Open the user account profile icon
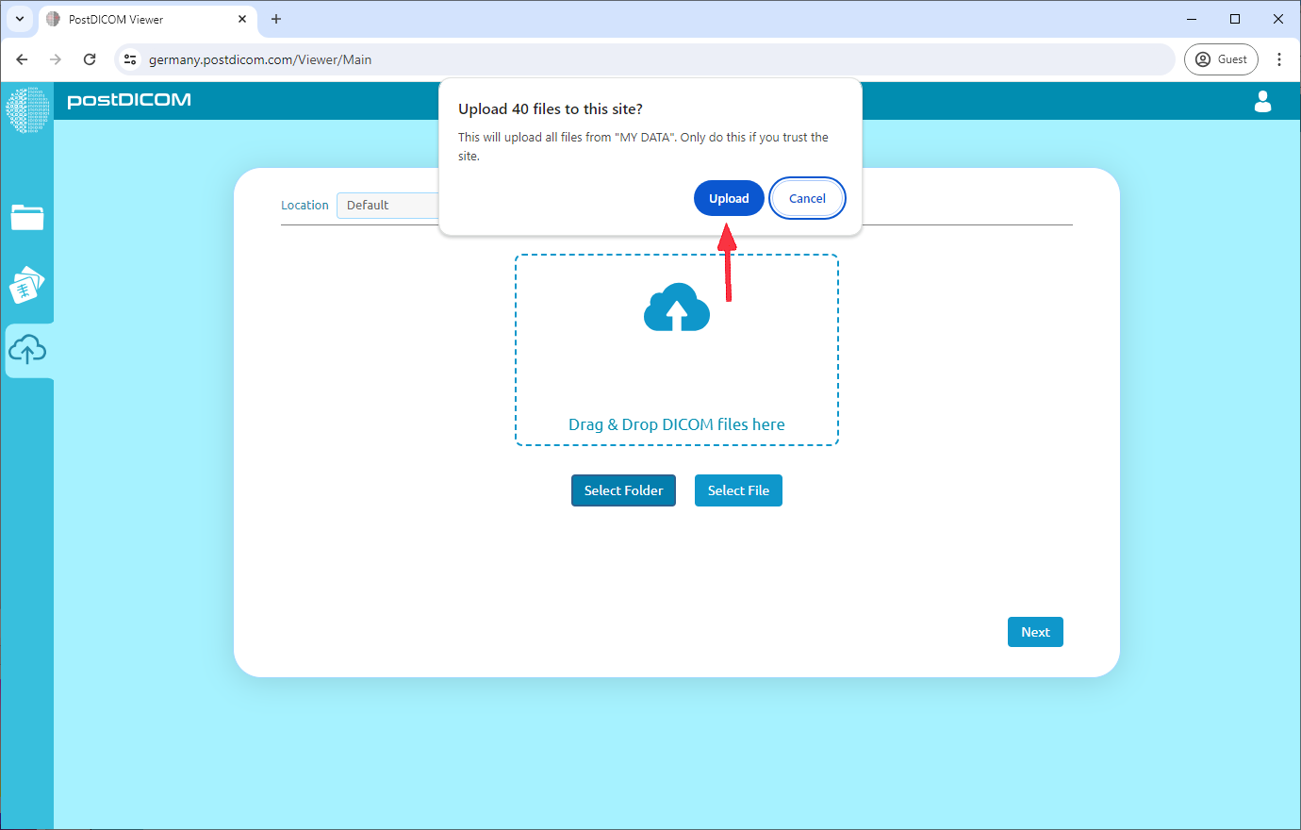 1262,101
